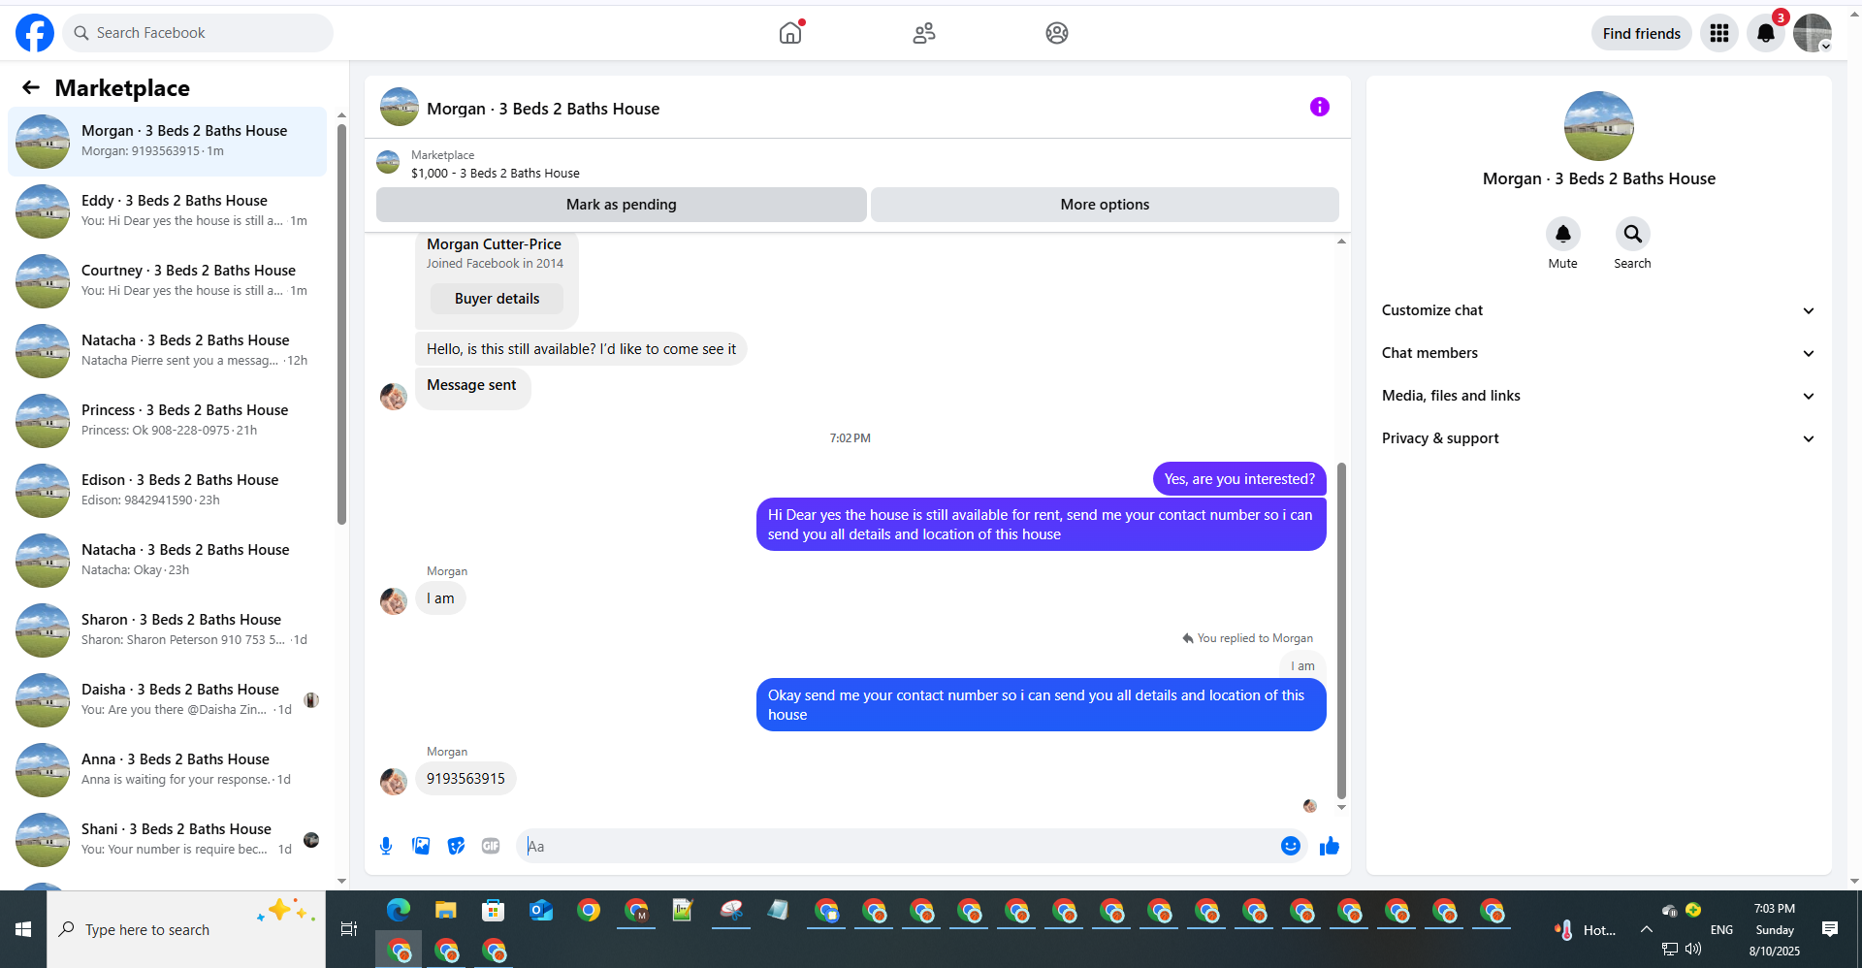Expand Privacy & support section
Image resolution: width=1862 pixels, height=968 pixels.
point(1598,438)
